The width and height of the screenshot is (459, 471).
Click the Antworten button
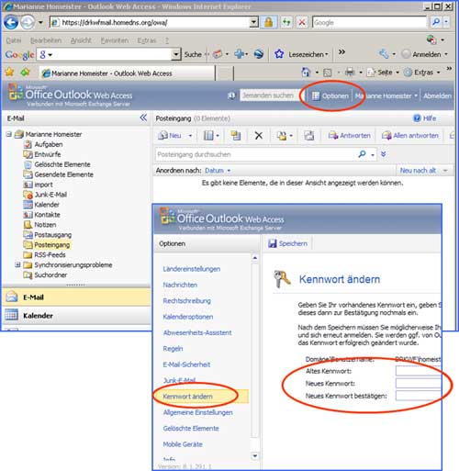click(x=349, y=136)
